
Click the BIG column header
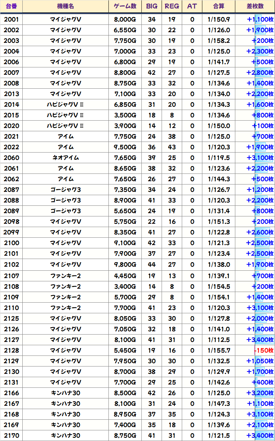click(x=152, y=6)
